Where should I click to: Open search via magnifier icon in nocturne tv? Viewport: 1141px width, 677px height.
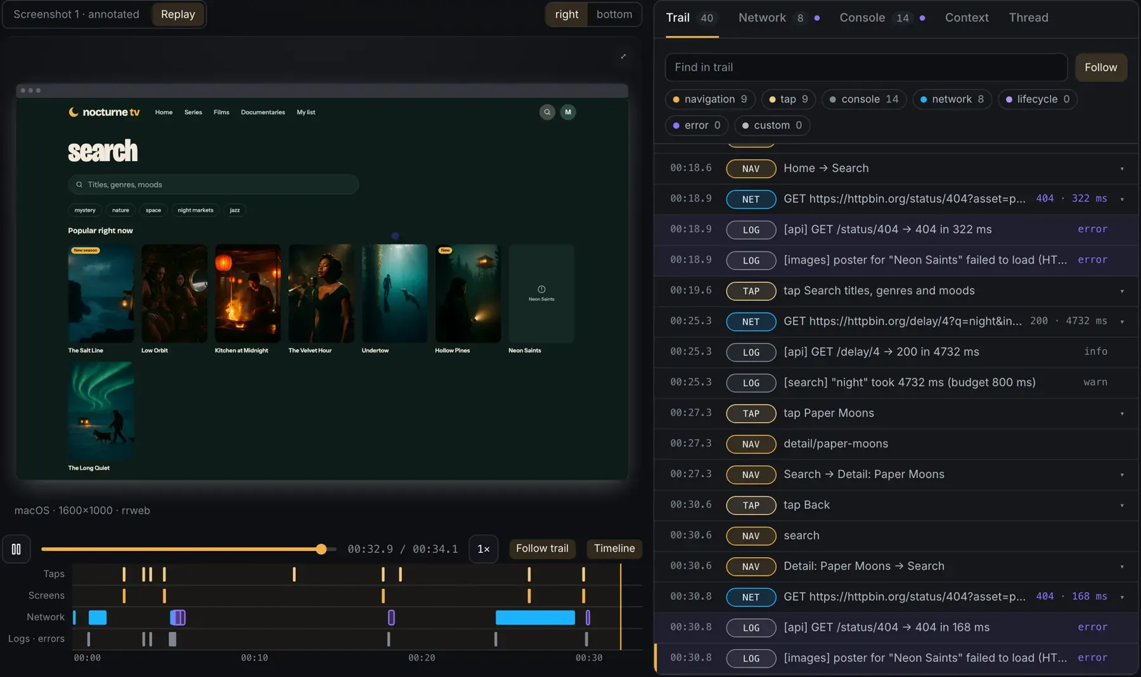click(x=547, y=112)
